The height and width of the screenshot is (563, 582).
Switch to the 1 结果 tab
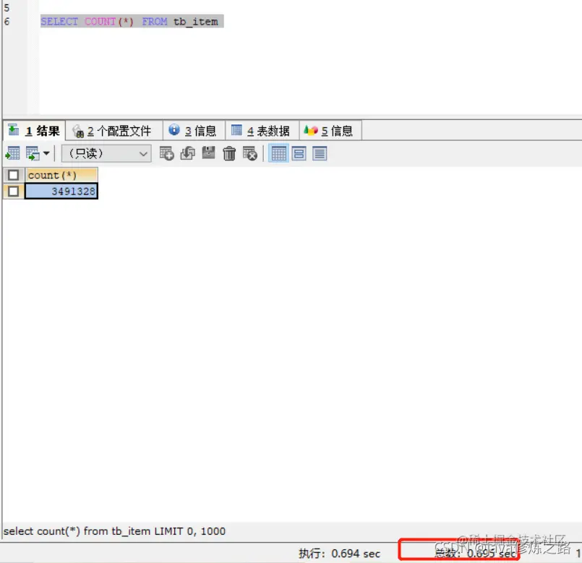tap(34, 131)
